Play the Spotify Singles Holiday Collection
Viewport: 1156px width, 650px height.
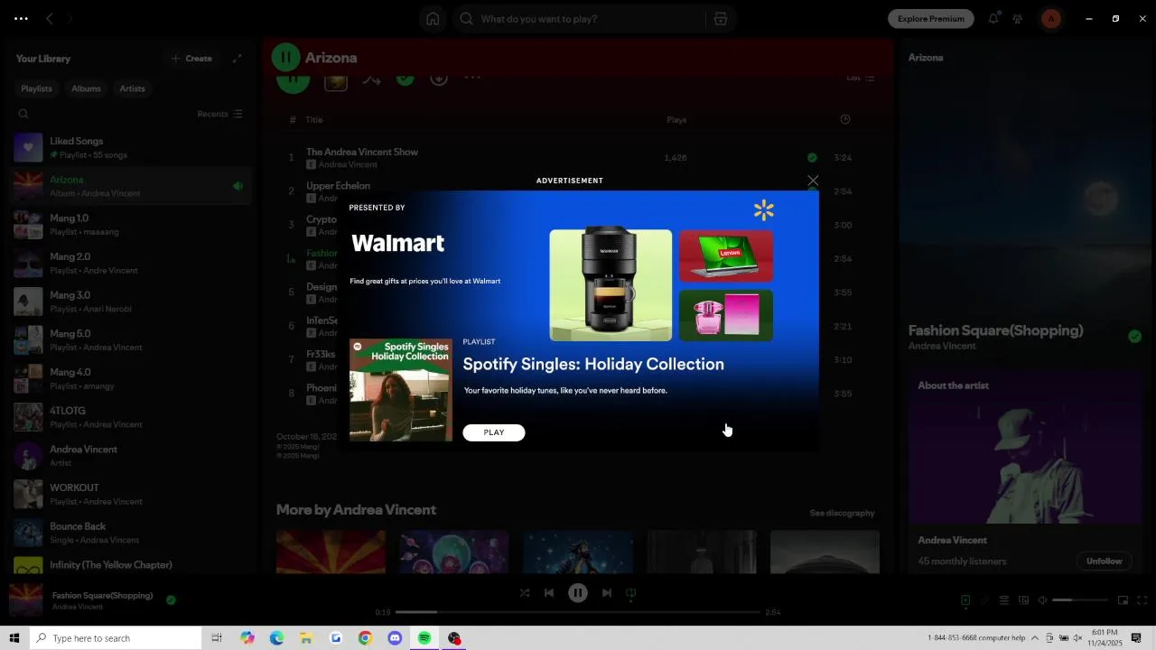click(494, 432)
